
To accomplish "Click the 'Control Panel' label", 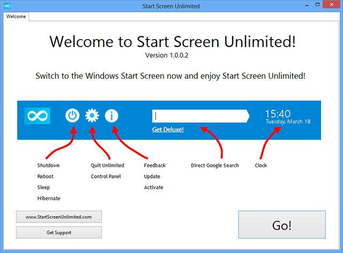I will coord(106,176).
